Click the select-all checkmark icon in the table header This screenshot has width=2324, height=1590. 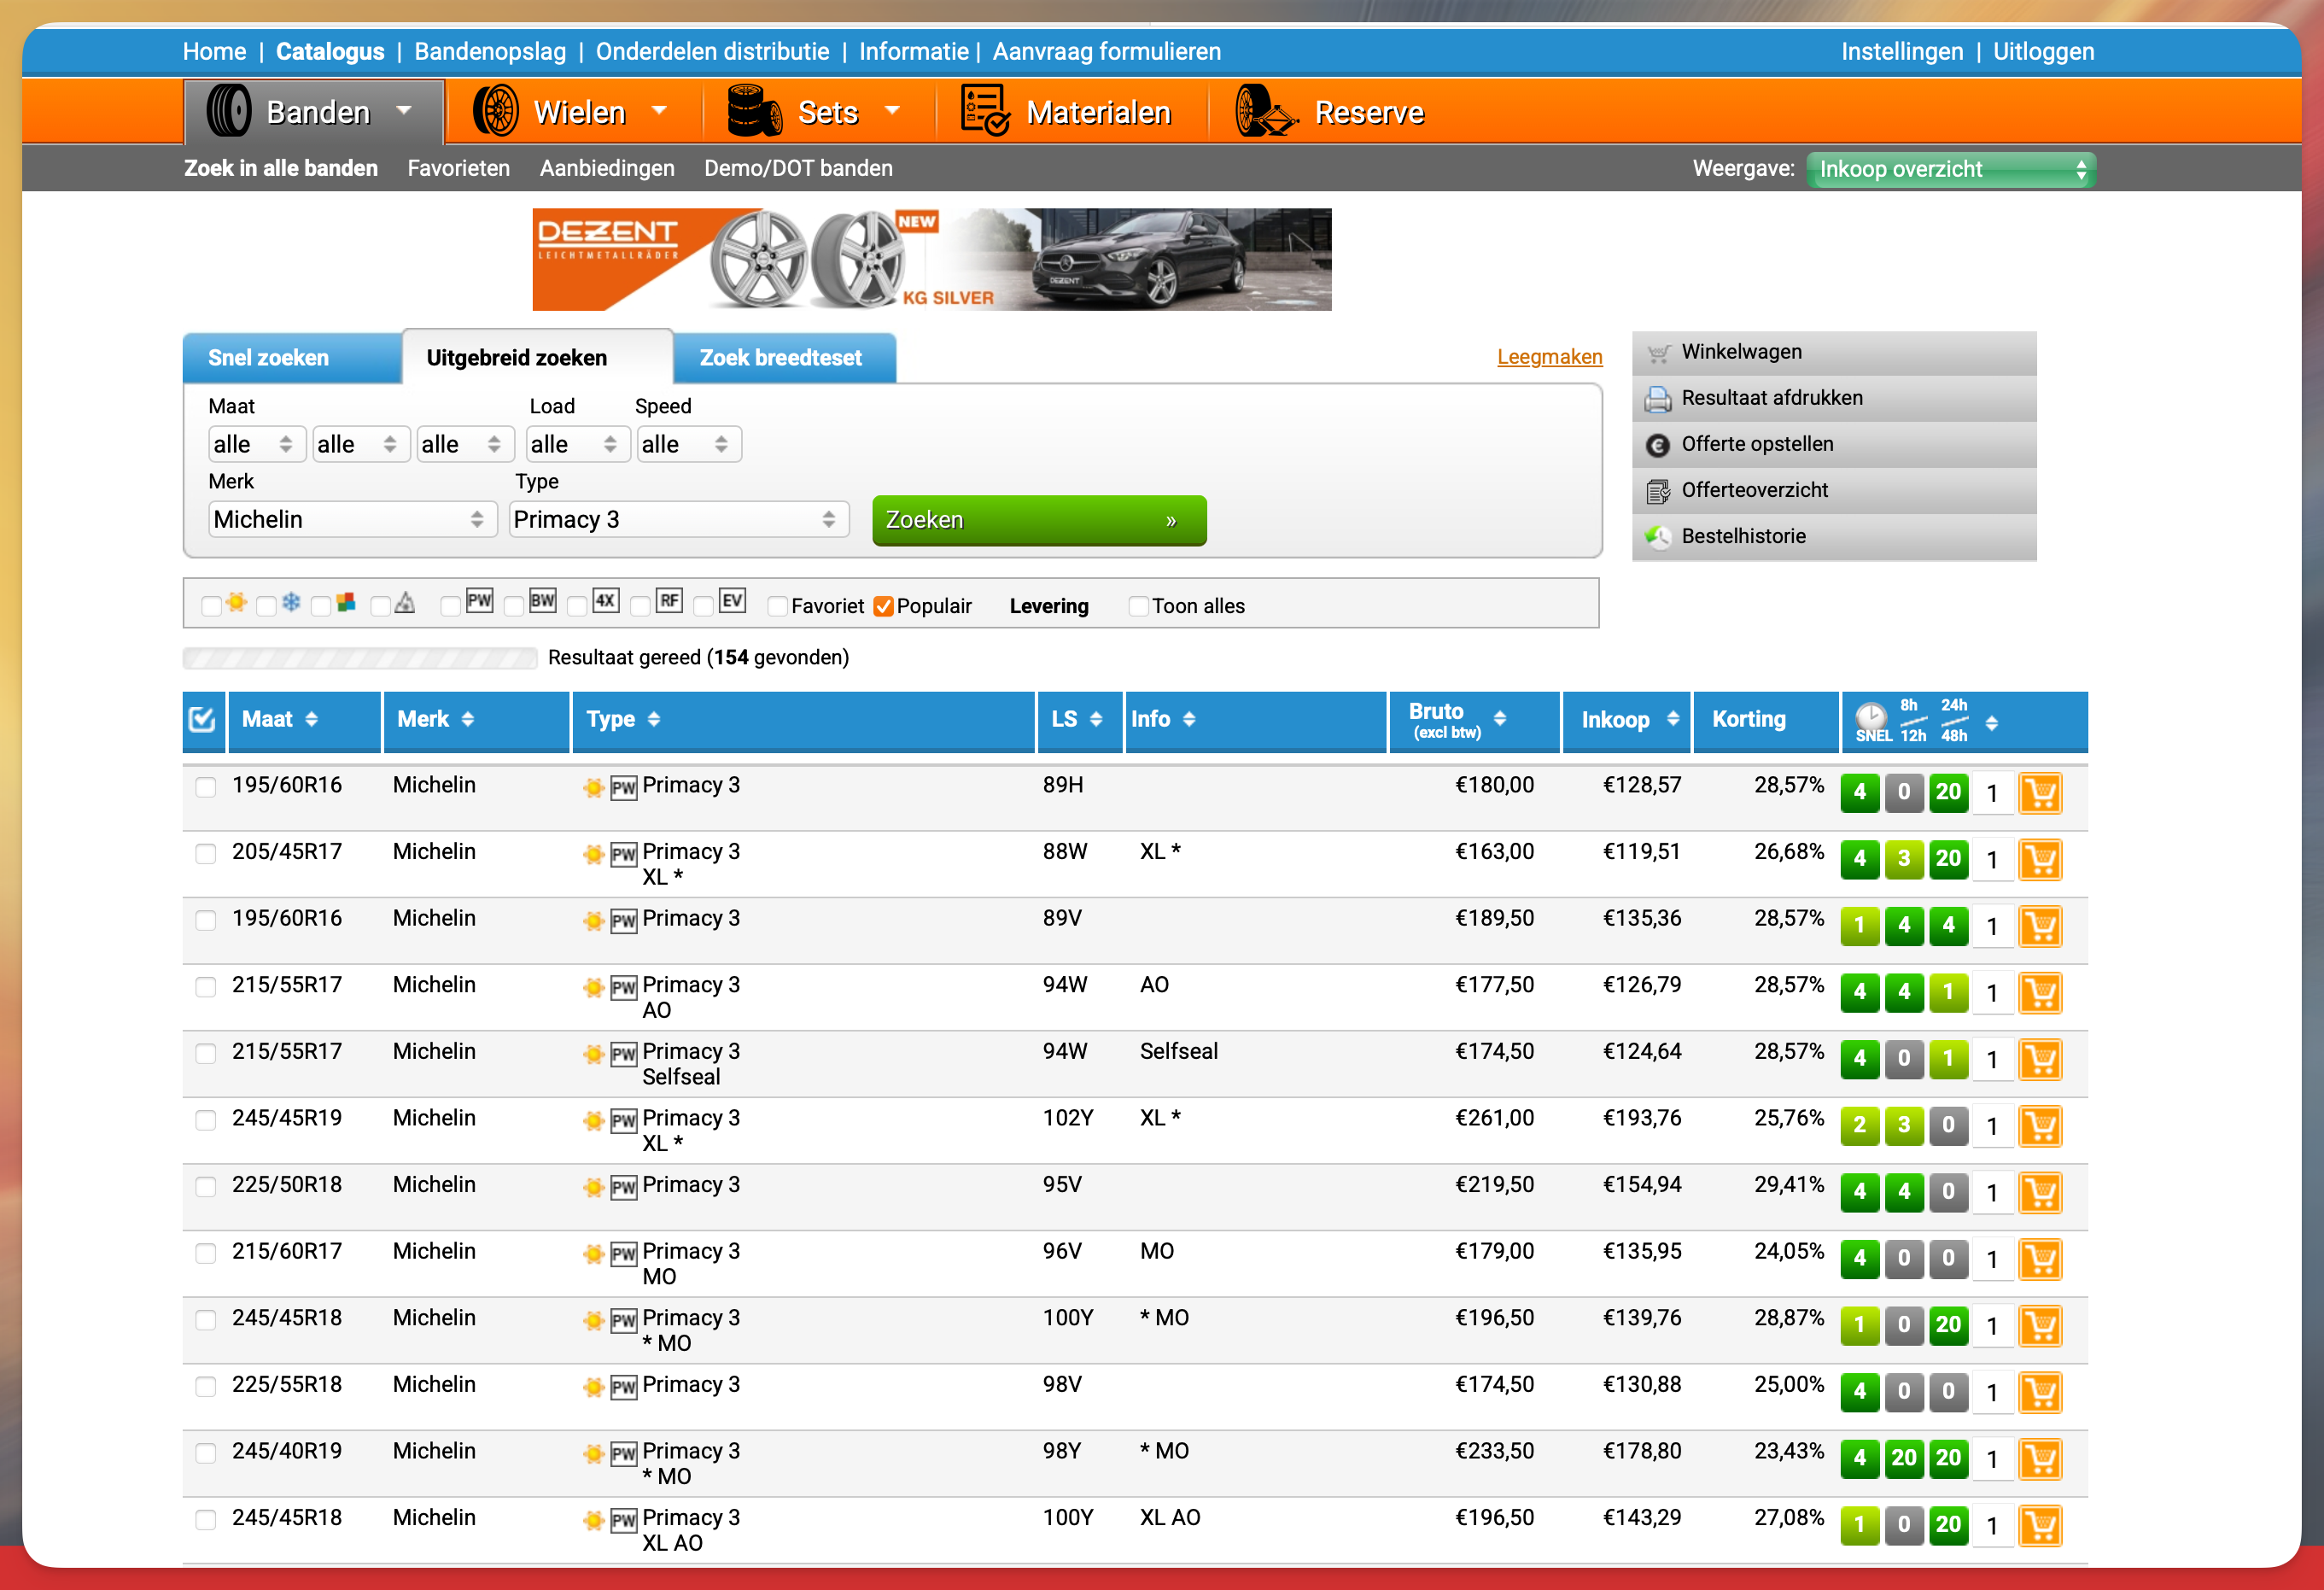tap(202, 720)
